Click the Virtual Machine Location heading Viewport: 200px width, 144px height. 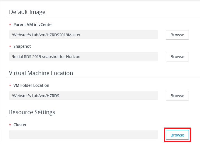[41, 73]
